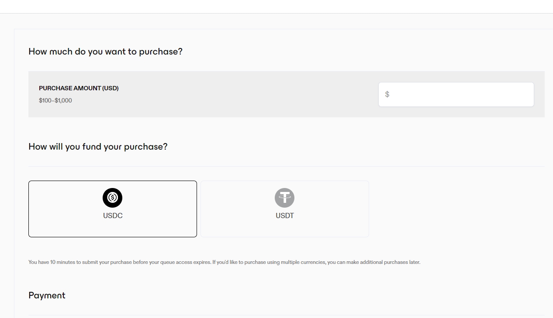Click the Payment section heading
553x318 pixels.
(47, 295)
